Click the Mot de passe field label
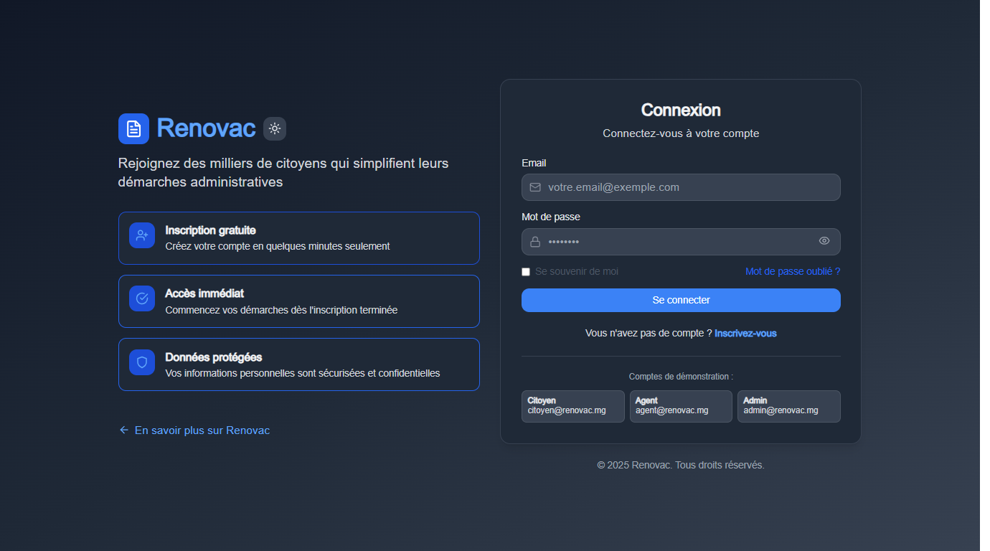This screenshot has width=990, height=551. pos(551,217)
